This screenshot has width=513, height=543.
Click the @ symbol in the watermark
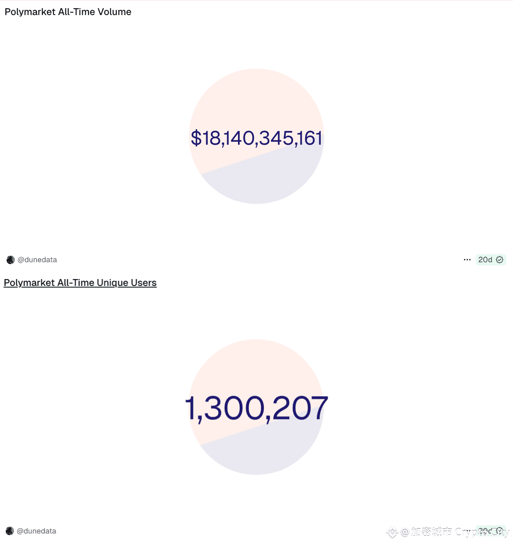click(405, 532)
